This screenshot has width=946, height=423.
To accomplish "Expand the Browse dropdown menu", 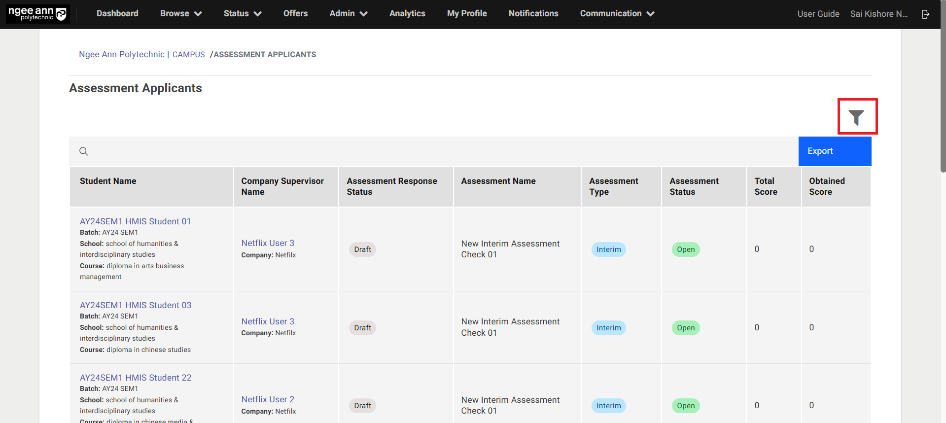I will 180,14.
